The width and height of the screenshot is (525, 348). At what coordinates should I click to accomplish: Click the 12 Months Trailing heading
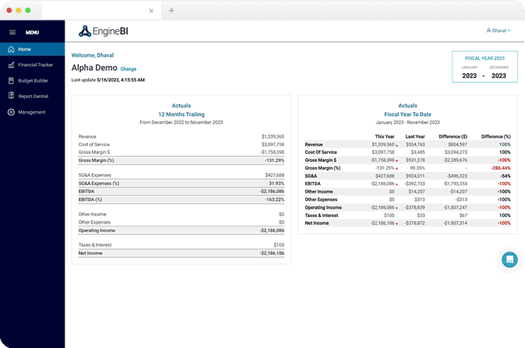coord(181,114)
